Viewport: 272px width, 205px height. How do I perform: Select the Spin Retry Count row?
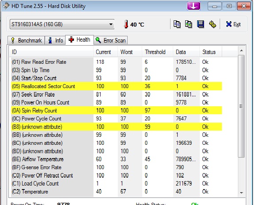point(35,110)
